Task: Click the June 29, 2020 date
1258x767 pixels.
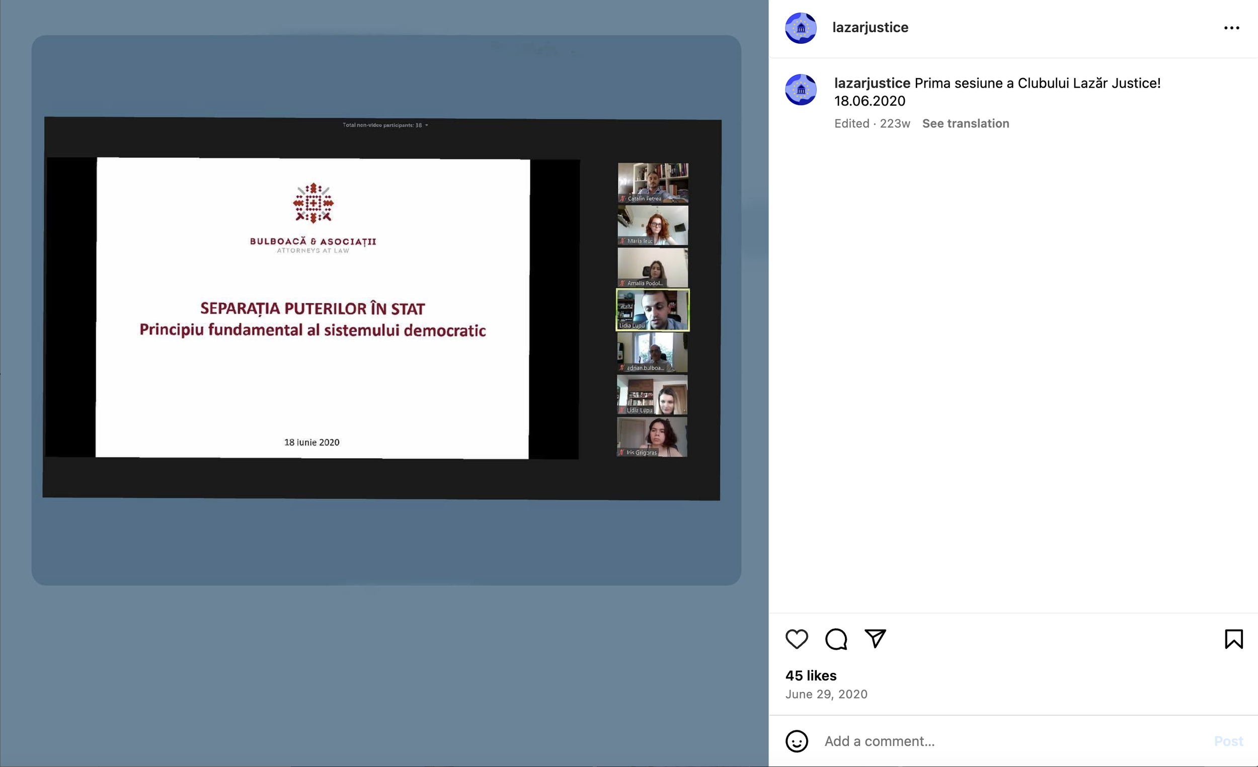Action: click(826, 694)
